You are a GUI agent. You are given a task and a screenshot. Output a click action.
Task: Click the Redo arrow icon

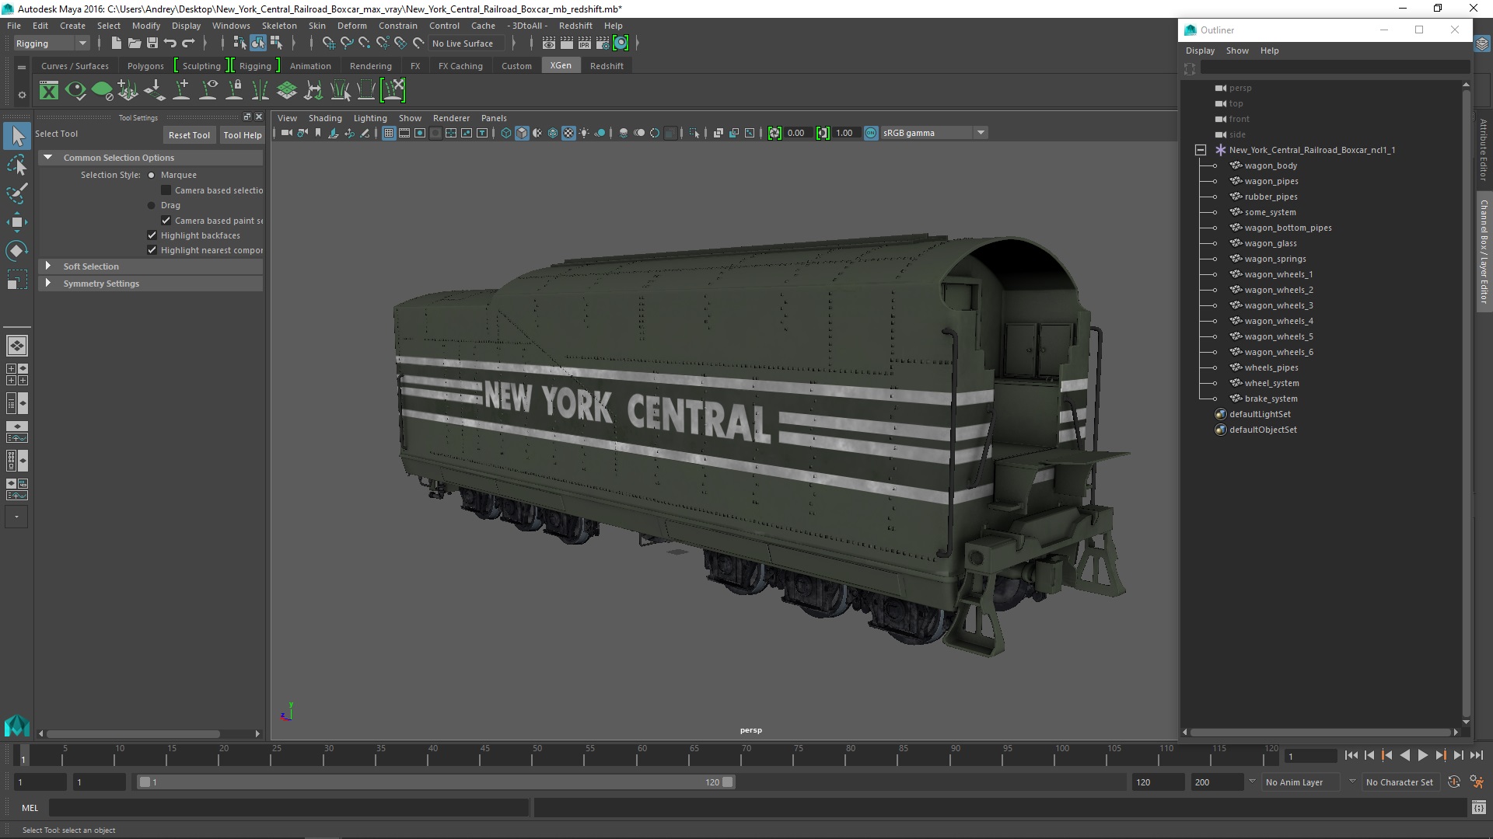(188, 44)
